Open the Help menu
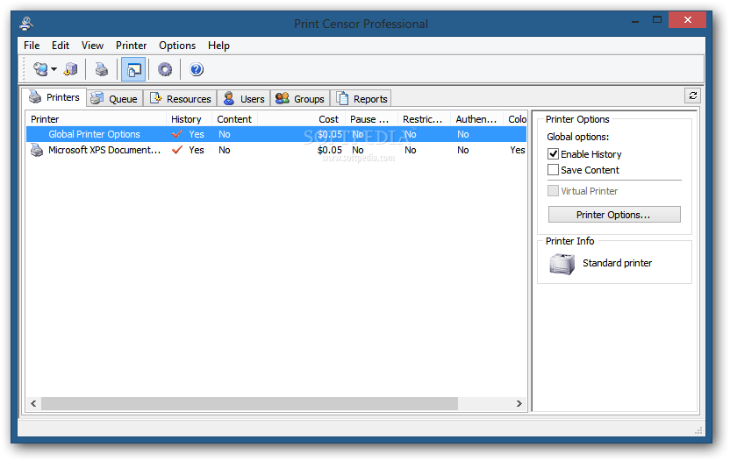 [218, 46]
